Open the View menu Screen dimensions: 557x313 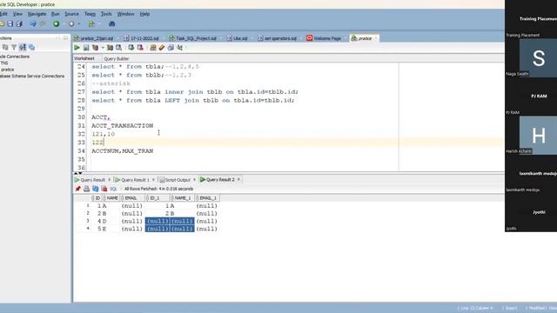click(17, 14)
